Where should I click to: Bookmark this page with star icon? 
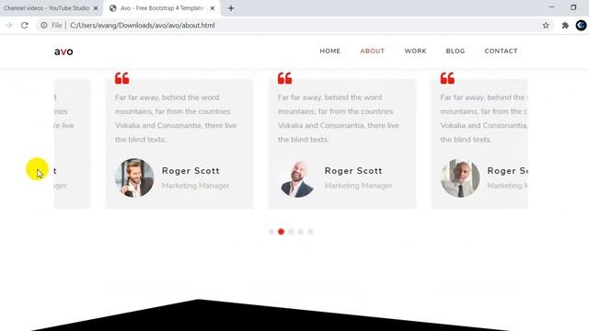click(546, 25)
